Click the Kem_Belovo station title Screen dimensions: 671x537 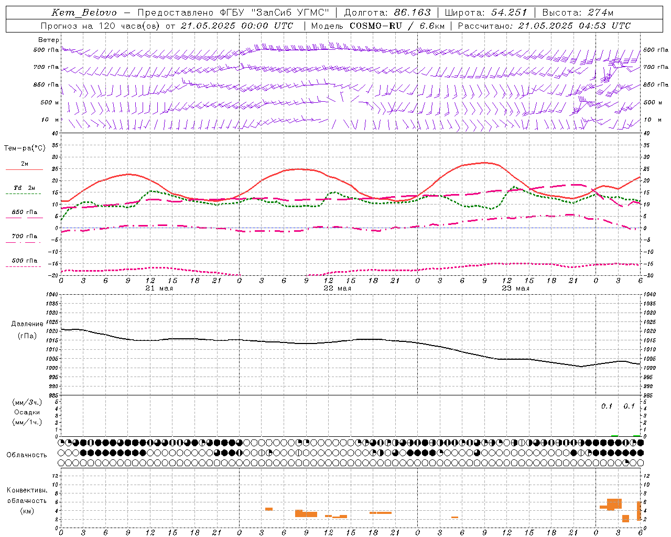tap(84, 13)
